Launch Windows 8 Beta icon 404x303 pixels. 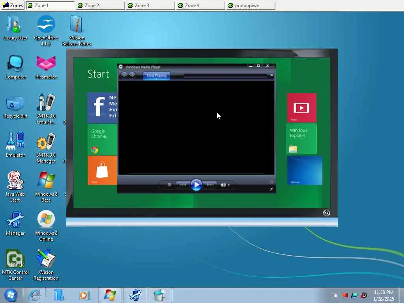click(46, 187)
